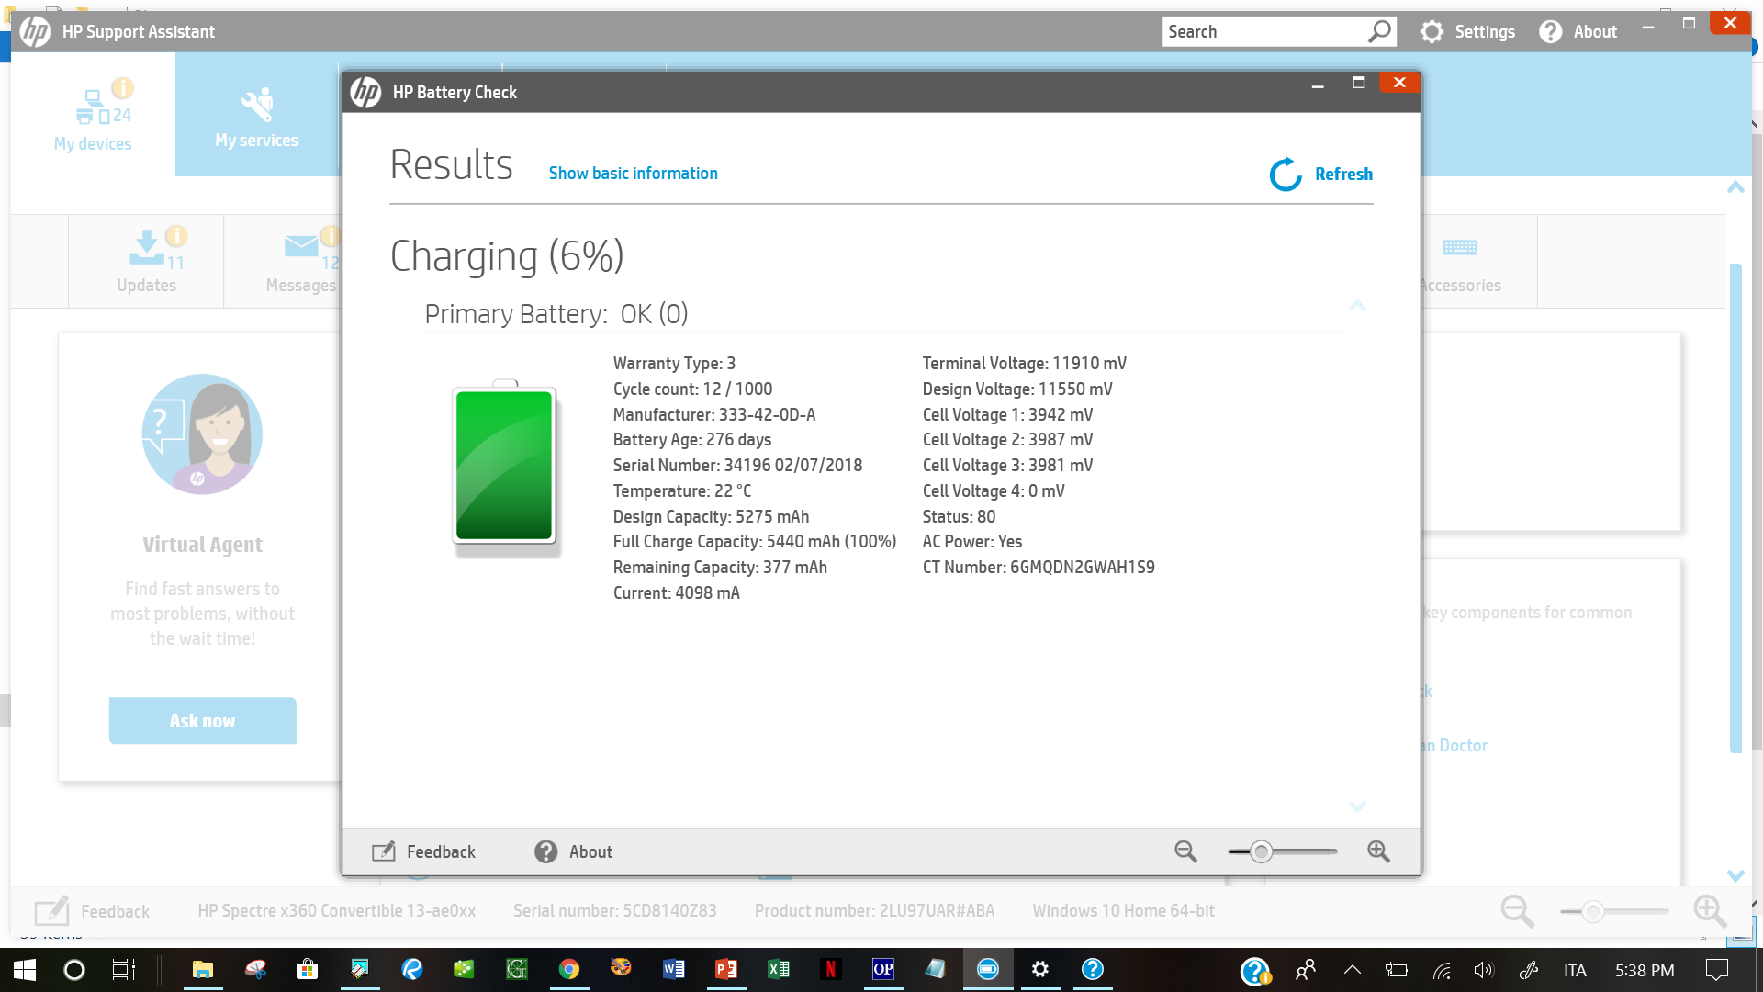Click the HP logo in Battery Check title bar

(x=365, y=92)
